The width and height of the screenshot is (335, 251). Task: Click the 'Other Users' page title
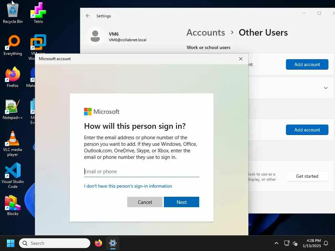coord(263,33)
